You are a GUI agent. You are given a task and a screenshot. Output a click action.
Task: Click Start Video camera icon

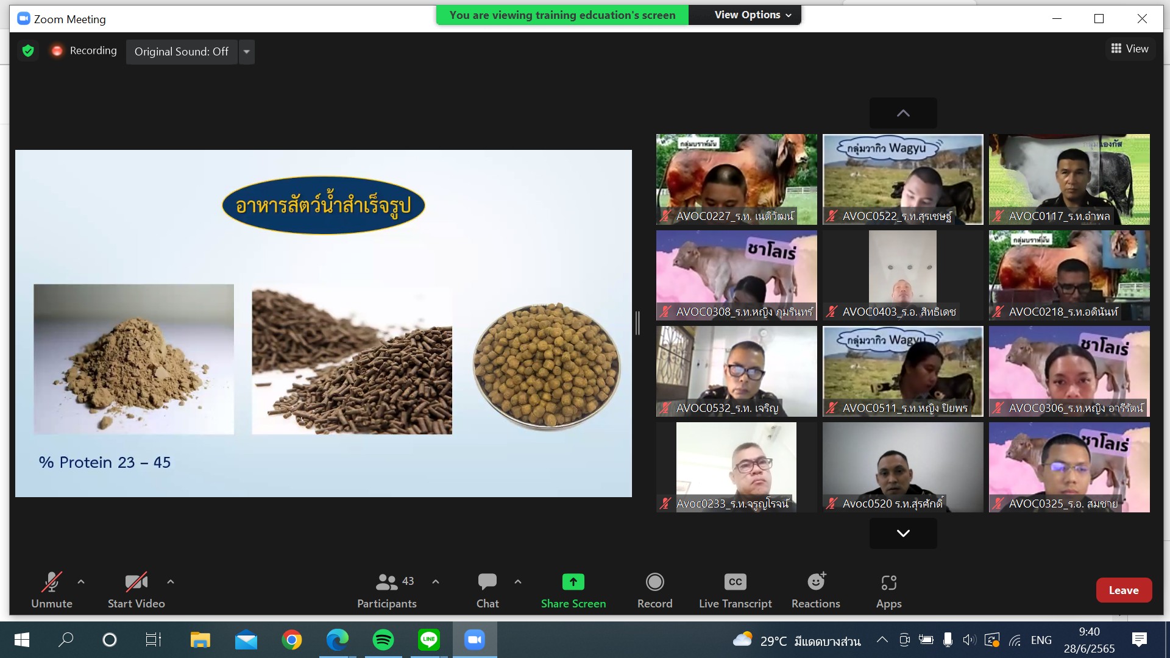[136, 582]
